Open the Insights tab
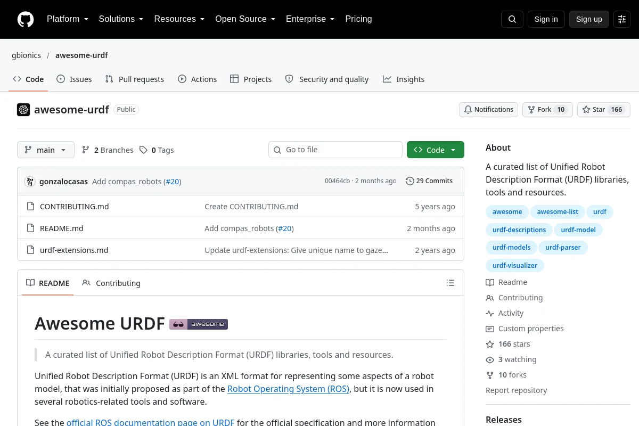This screenshot has height=426, width=639. [404, 79]
